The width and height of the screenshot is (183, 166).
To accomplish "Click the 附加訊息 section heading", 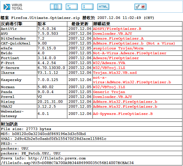I will (9, 124).
